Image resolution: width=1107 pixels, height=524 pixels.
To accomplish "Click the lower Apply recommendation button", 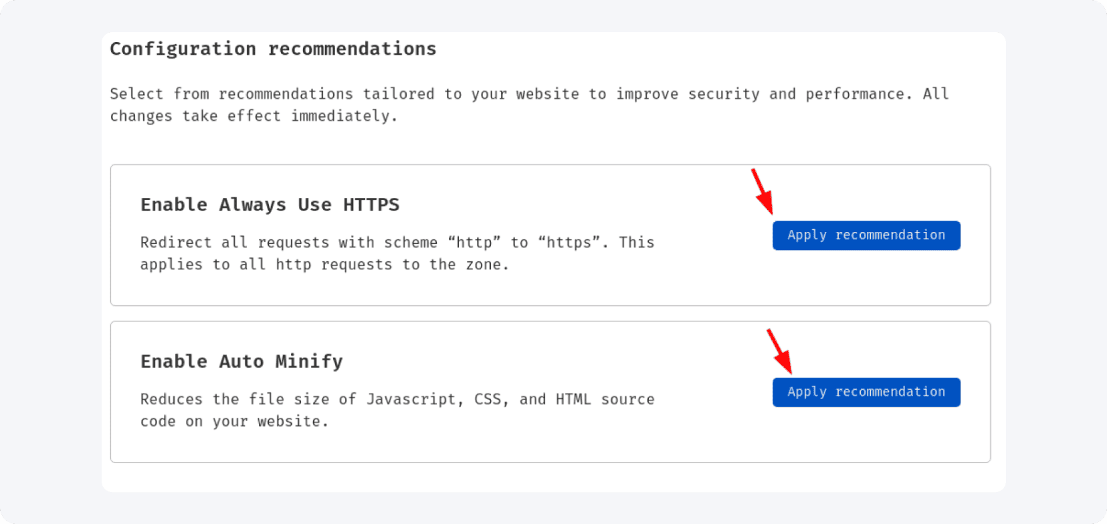I will [x=866, y=392].
